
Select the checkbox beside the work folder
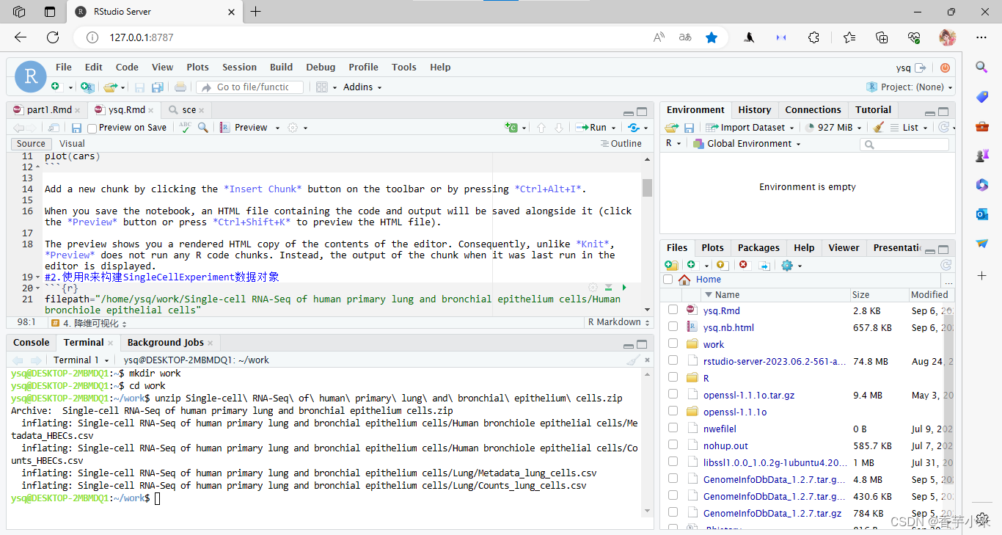click(673, 343)
